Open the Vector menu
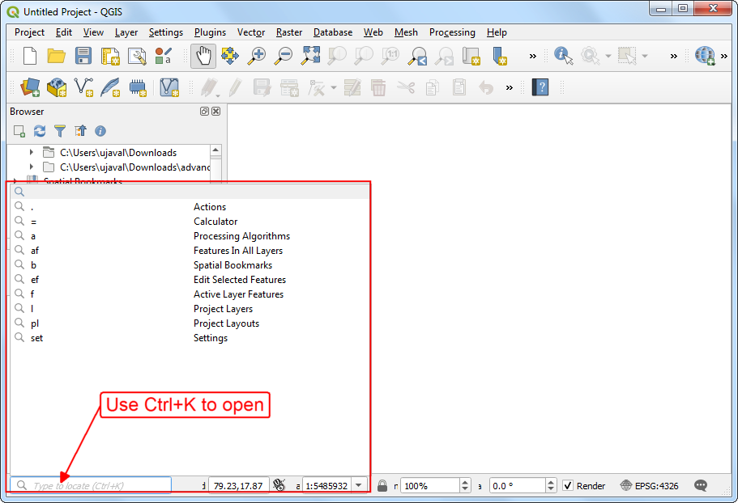The image size is (738, 503). 251,32
